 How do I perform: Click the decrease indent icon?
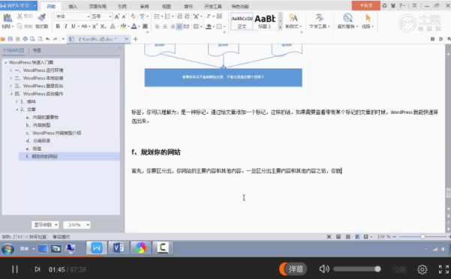point(180,16)
